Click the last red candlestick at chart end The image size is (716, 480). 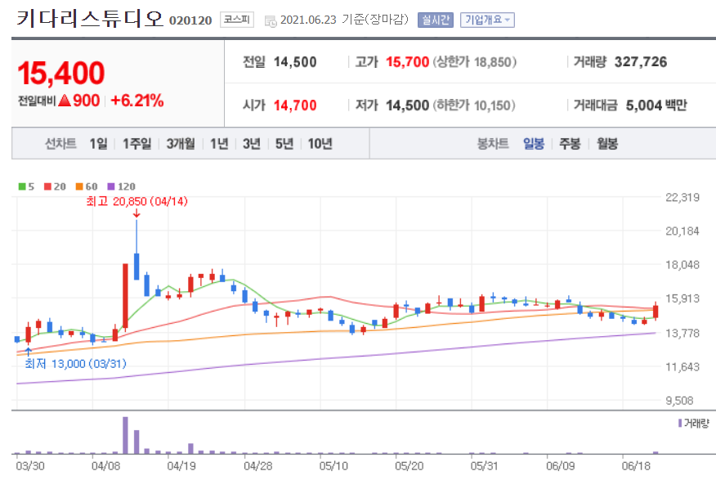point(656,312)
